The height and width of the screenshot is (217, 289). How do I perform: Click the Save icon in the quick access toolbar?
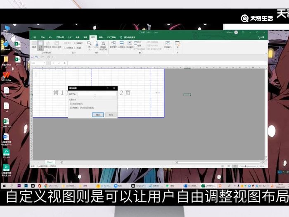32,57
